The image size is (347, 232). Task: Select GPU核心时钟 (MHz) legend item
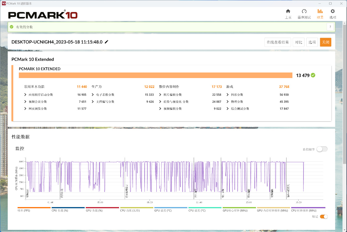239,209
